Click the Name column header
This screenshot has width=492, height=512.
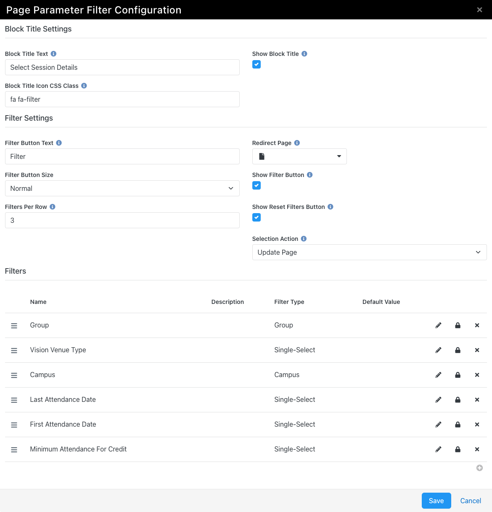(x=38, y=302)
